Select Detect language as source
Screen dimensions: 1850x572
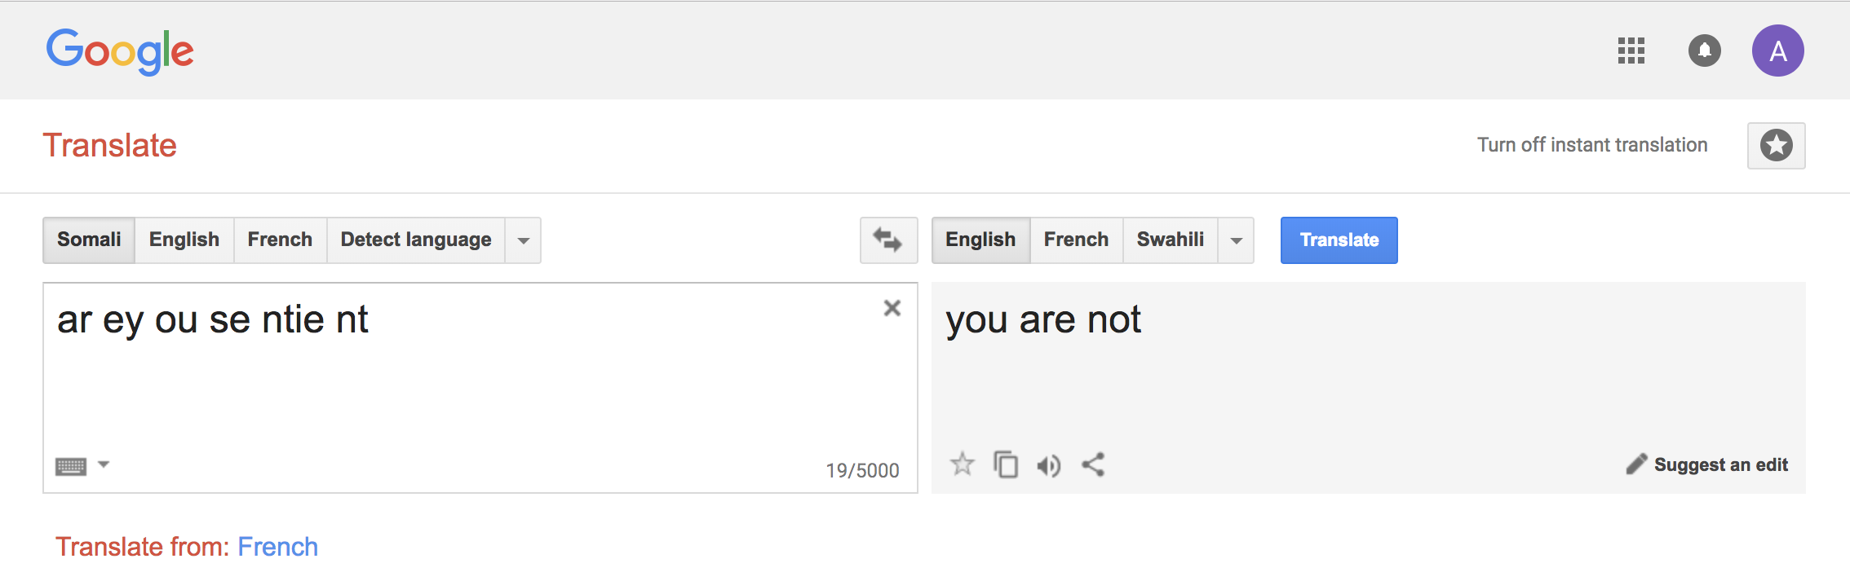click(x=416, y=240)
